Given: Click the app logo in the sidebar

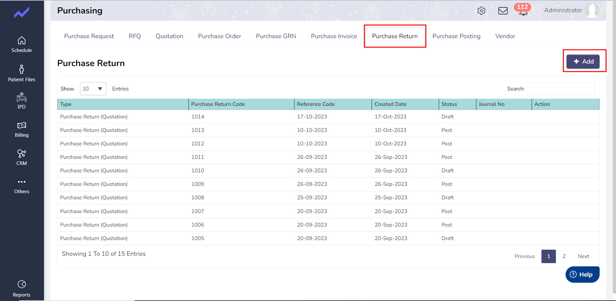Looking at the screenshot, I should [x=22, y=13].
